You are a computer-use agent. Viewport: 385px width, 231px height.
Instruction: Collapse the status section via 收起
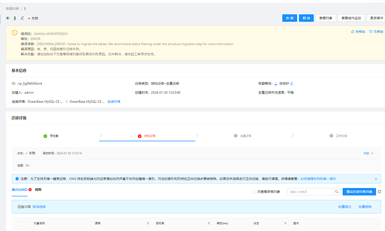[x=369, y=153]
